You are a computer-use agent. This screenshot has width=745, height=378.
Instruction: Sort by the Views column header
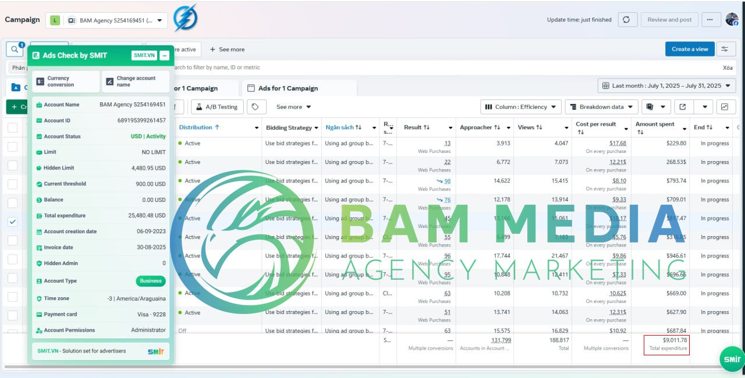click(x=530, y=127)
